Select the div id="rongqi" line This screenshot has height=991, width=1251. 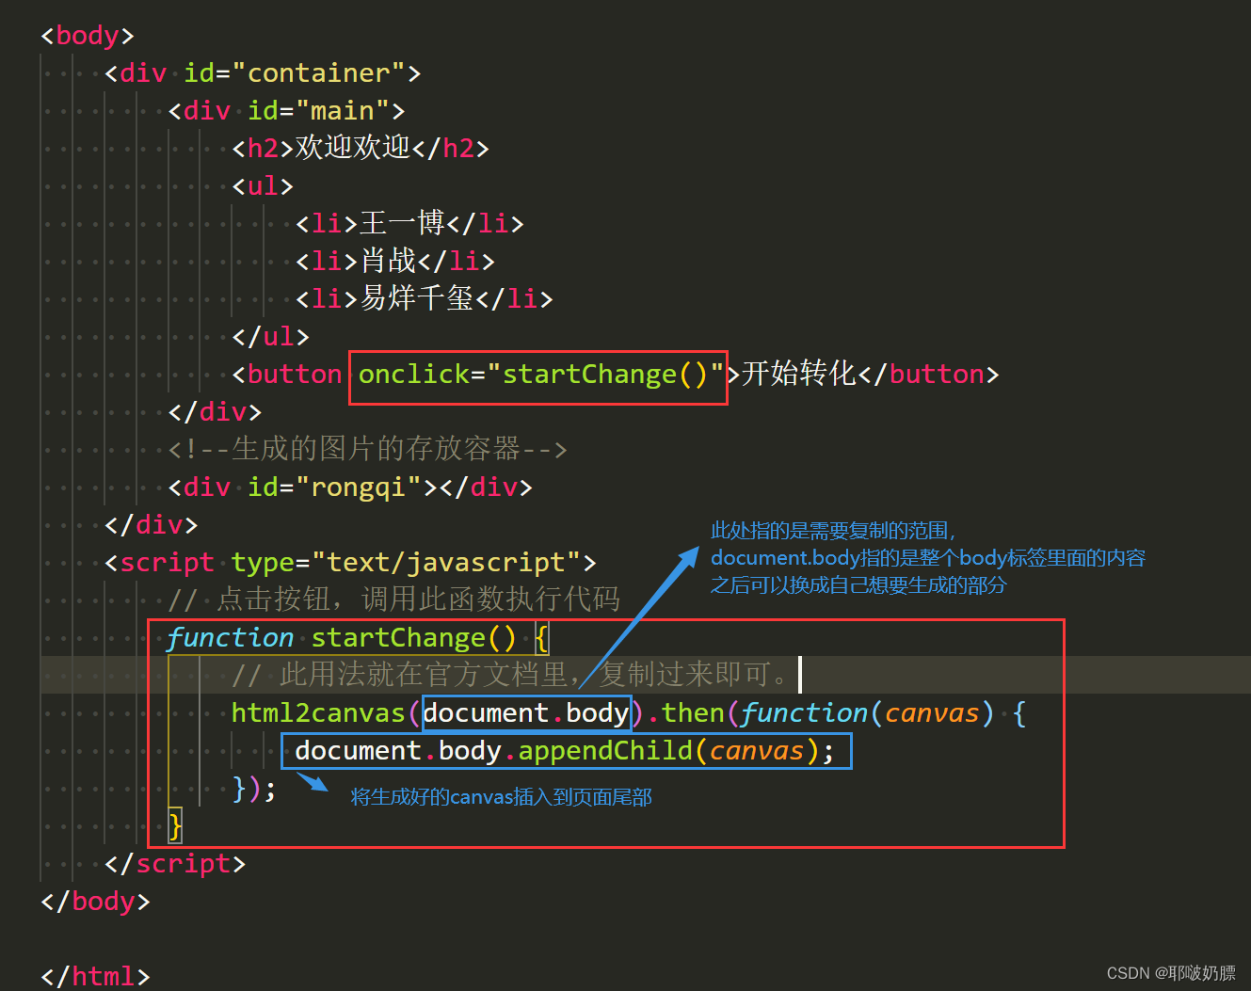coord(350,488)
